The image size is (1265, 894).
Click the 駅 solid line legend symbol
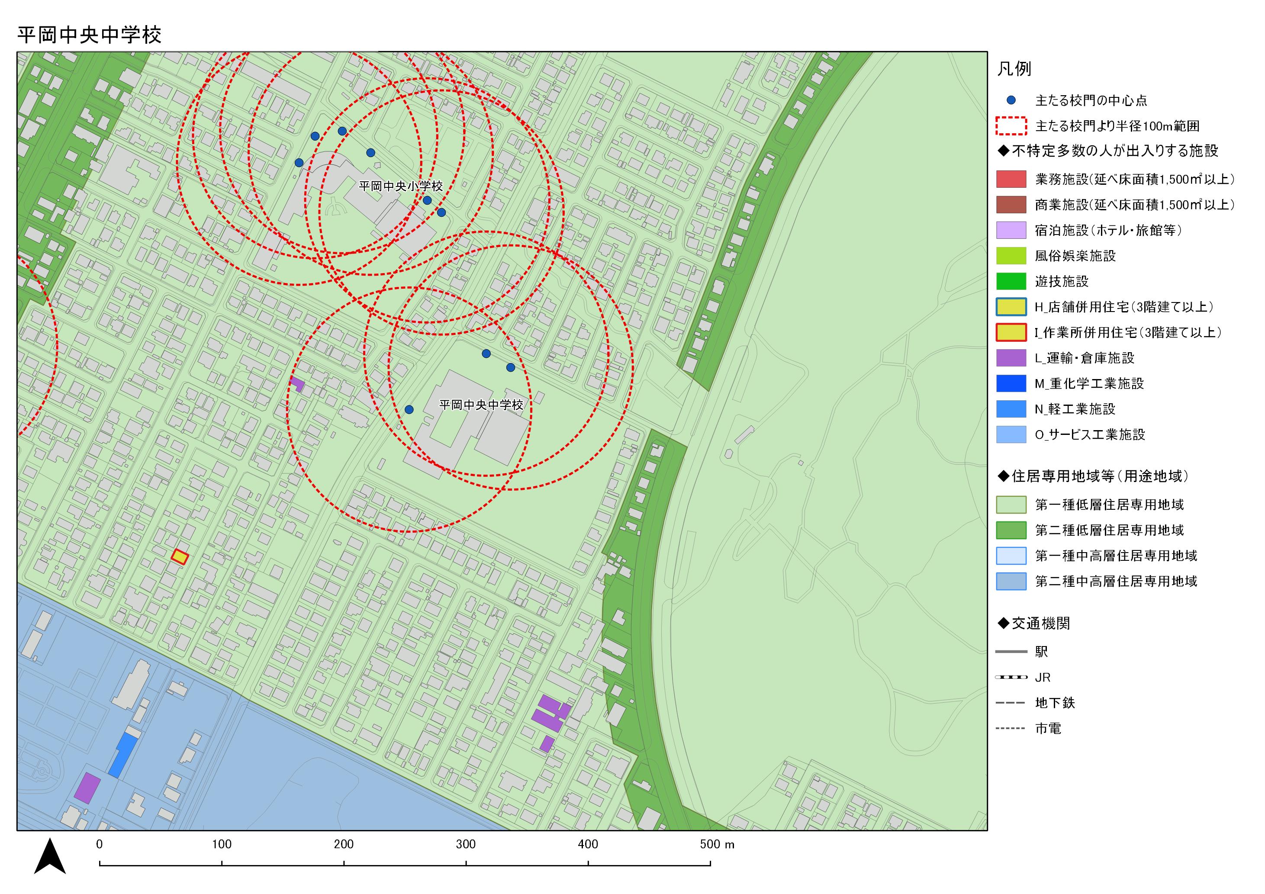click(1011, 652)
